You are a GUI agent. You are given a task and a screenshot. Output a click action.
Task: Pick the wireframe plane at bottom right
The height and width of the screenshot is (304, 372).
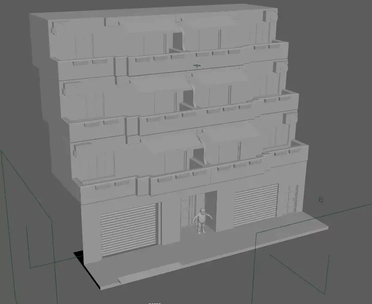[x=300, y=269]
